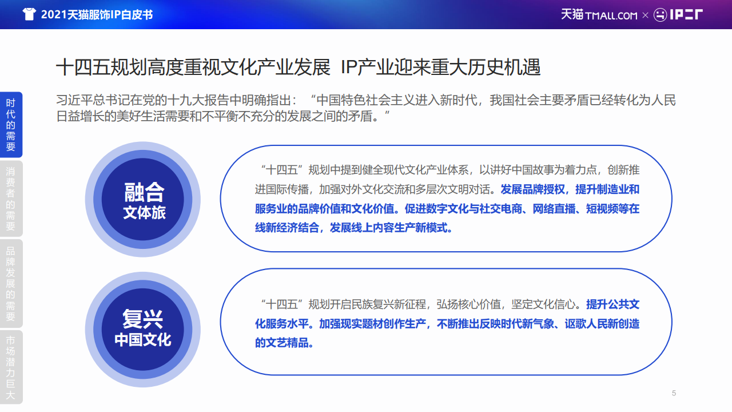732x412 pixels.
Task: Click the heading 十四五规划高度重视文化产业发展
Action: coord(193,68)
